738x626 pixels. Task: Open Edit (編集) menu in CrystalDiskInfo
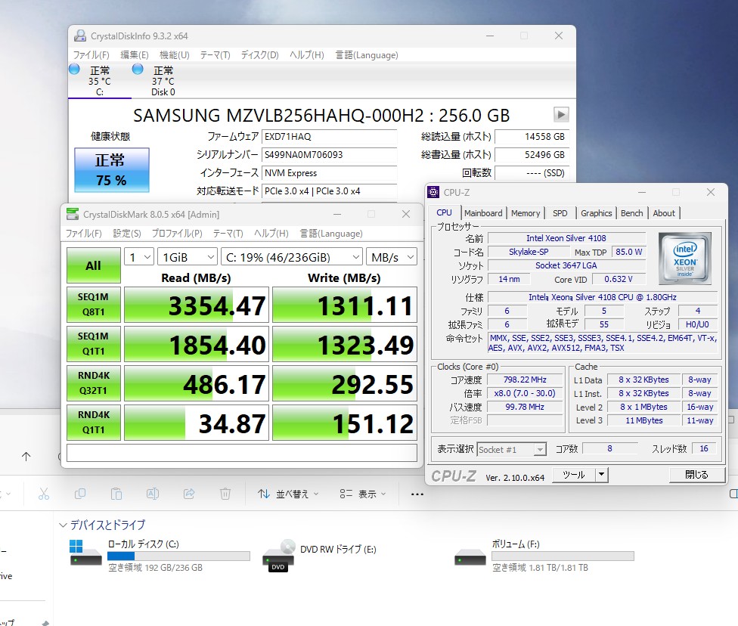click(x=135, y=55)
